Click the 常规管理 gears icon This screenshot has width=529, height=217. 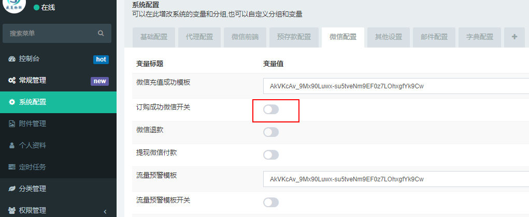(12, 81)
